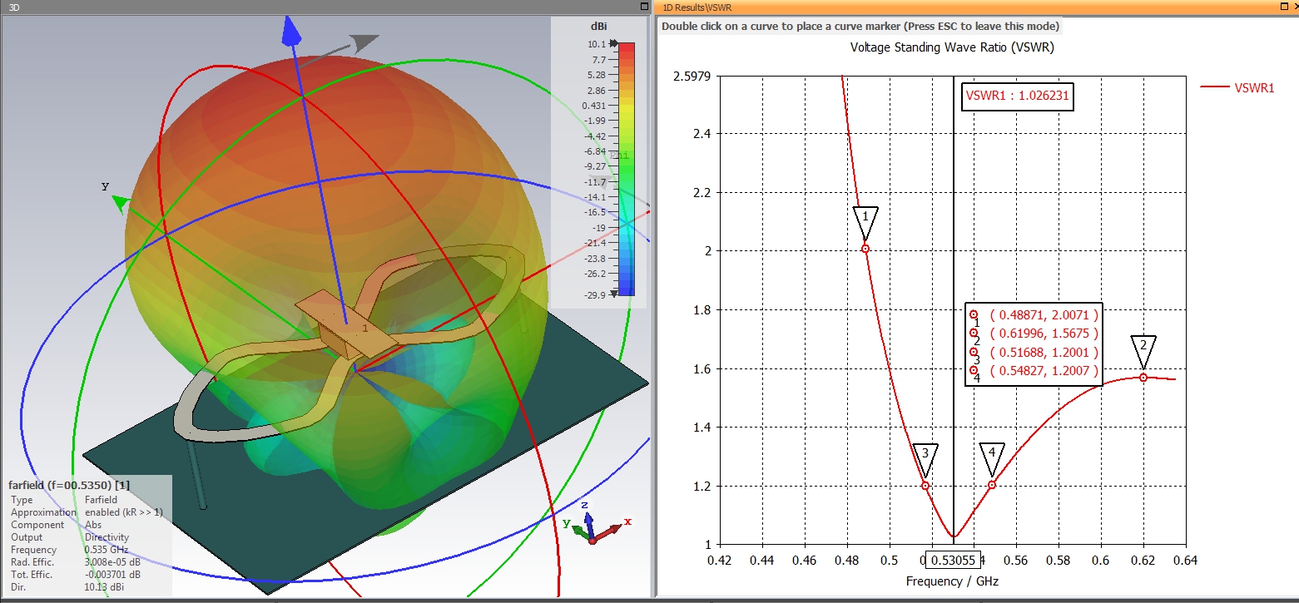Click the upper color ramp limit arrow

tap(614, 43)
